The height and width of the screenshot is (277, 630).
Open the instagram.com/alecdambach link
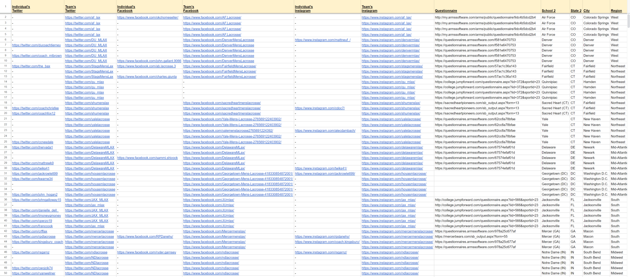click(x=325, y=130)
